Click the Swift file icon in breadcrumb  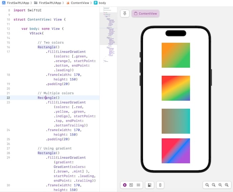click(68, 3)
